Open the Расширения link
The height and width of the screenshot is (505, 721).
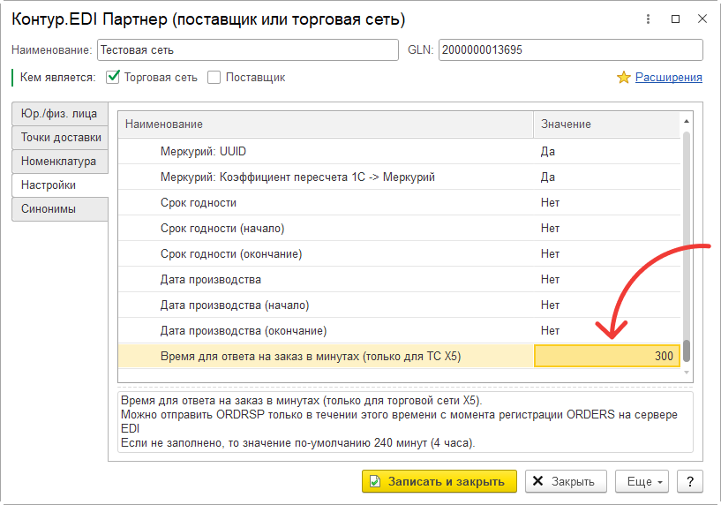[669, 78]
